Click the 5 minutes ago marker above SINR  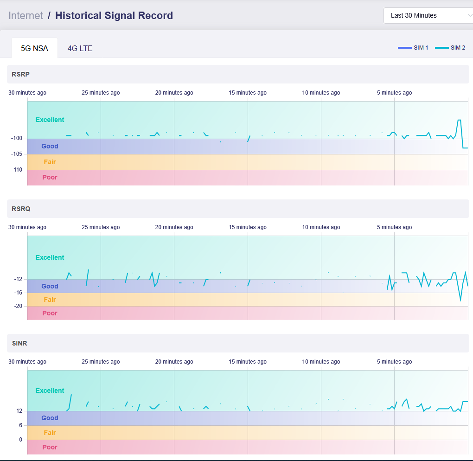coord(394,362)
